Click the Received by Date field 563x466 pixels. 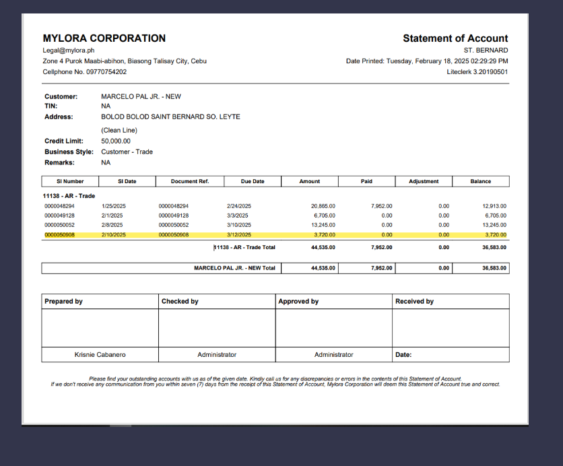click(403, 354)
